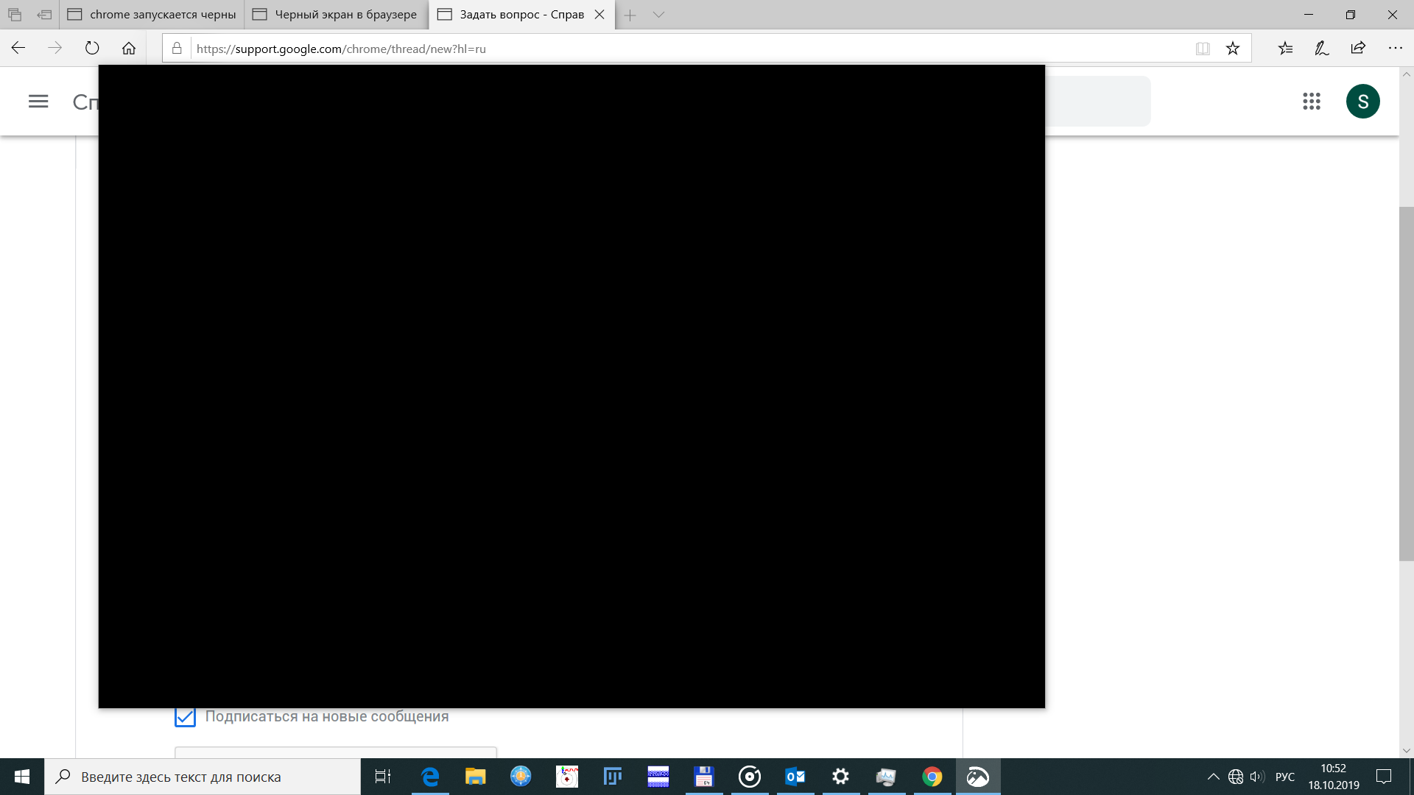1414x795 pixels.
Task: Switch to 'Черный экран в браузере' tab
Action: 336,15
